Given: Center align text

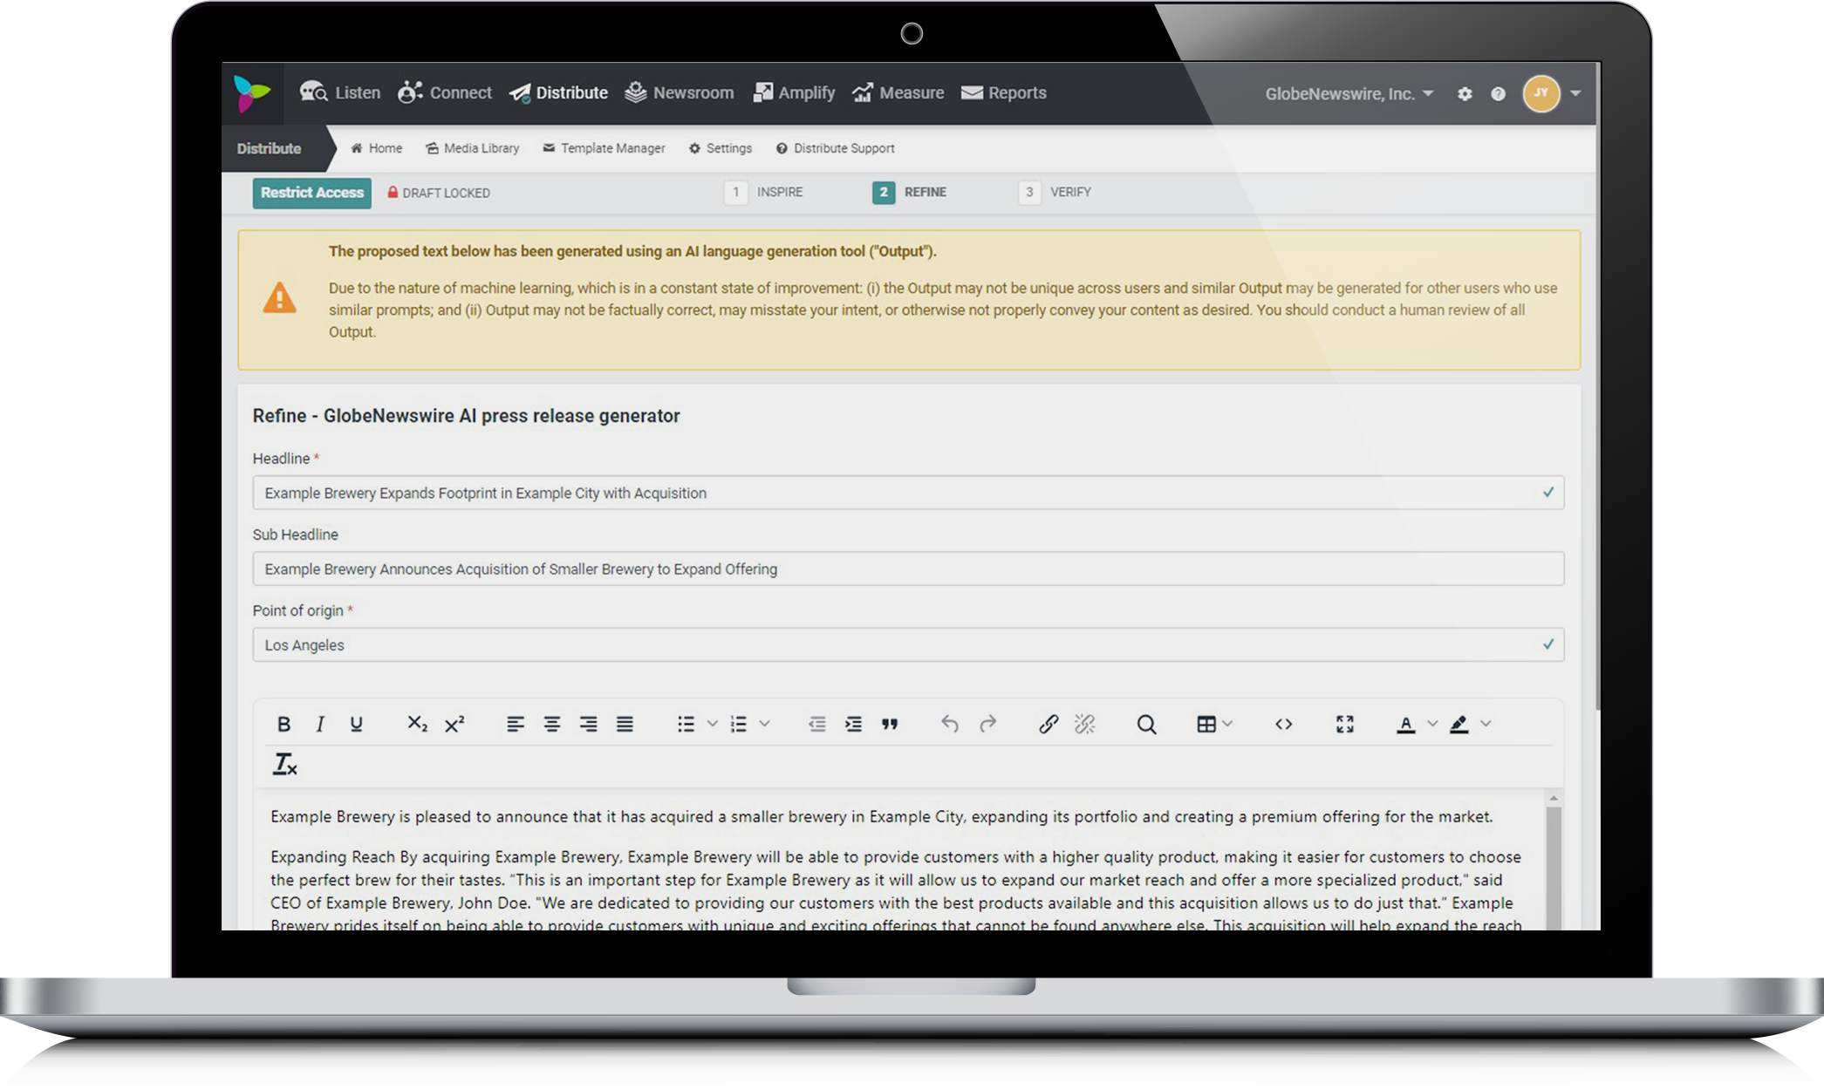Looking at the screenshot, I should pos(552,724).
